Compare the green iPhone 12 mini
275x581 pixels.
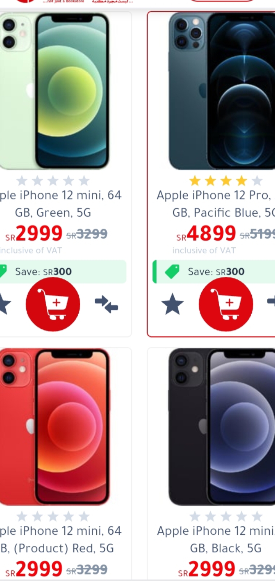pyautogui.click(x=106, y=304)
